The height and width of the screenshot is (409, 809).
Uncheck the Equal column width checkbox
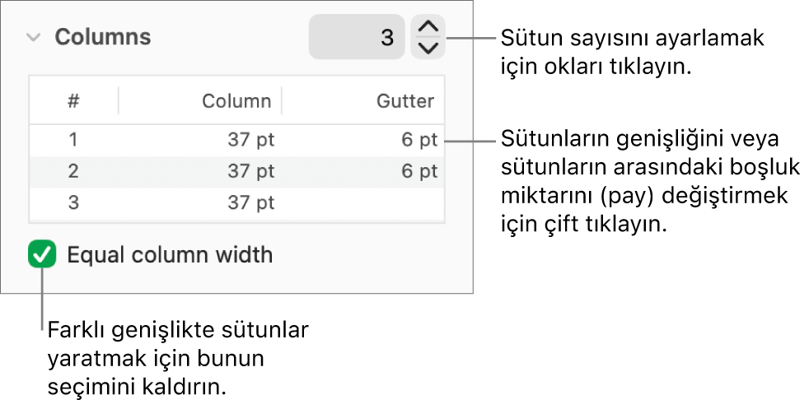click(42, 254)
